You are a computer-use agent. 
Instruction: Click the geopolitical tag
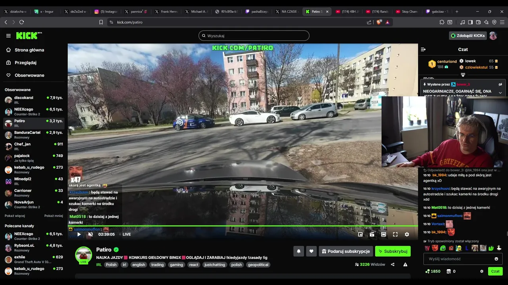(258, 265)
